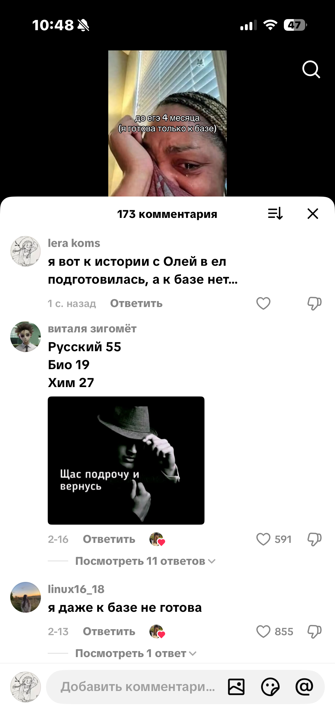Open linux16_18's profile avatar

pyautogui.click(x=26, y=597)
